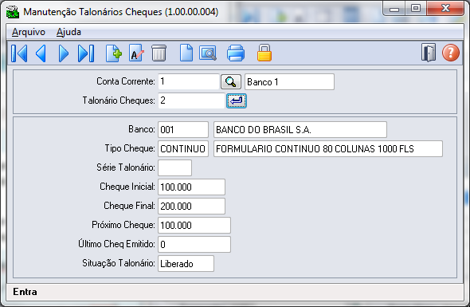Close the Manutenção Talonários Cheques window
The image size is (470, 307).
coord(445,9)
